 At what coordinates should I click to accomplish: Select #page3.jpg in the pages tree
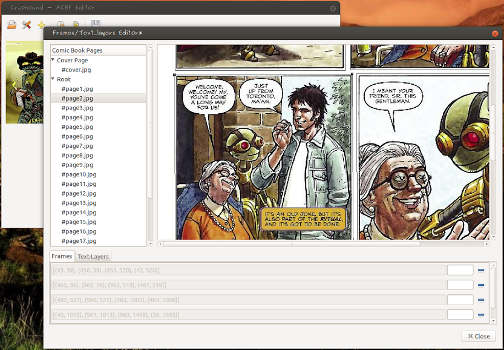point(77,108)
